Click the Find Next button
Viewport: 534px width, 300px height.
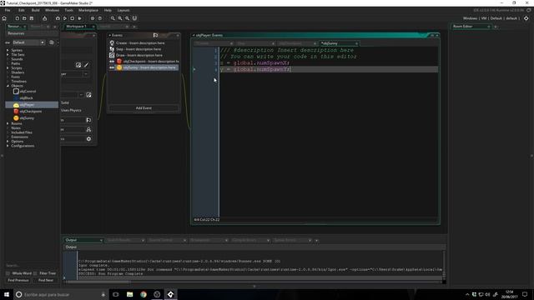coord(46,280)
